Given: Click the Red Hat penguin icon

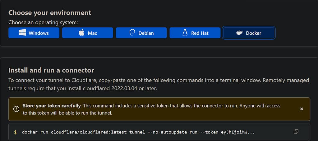Looking at the screenshot, I should tap(185, 33).
